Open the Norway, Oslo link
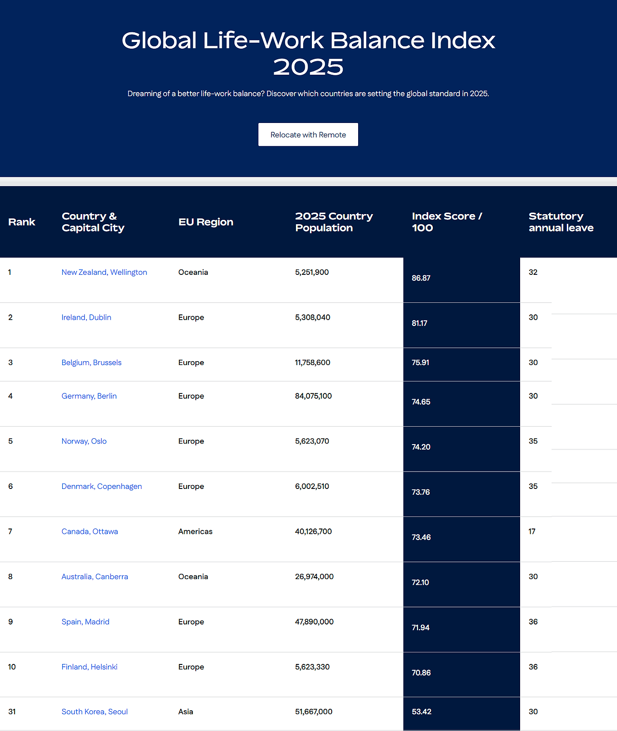 [x=84, y=441]
